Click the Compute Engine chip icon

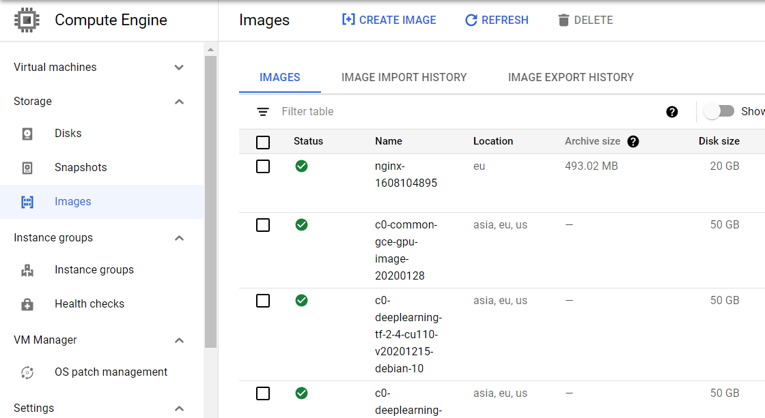[x=27, y=20]
